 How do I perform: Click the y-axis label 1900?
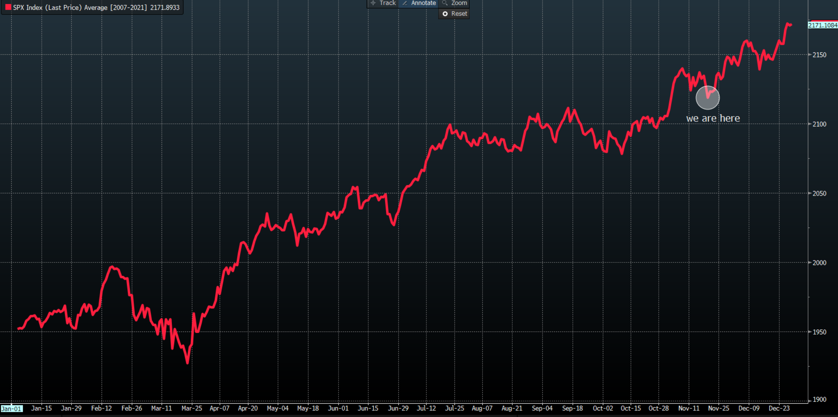[819, 399]
